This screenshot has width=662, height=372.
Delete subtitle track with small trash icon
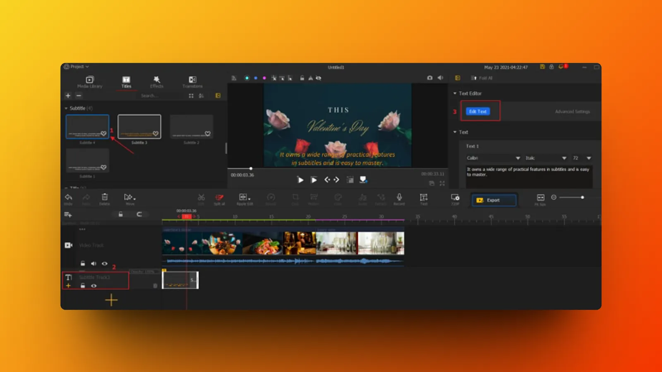click(x=155, y=286)
